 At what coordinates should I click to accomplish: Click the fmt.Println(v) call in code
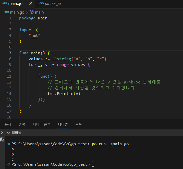tap(64, 94)
